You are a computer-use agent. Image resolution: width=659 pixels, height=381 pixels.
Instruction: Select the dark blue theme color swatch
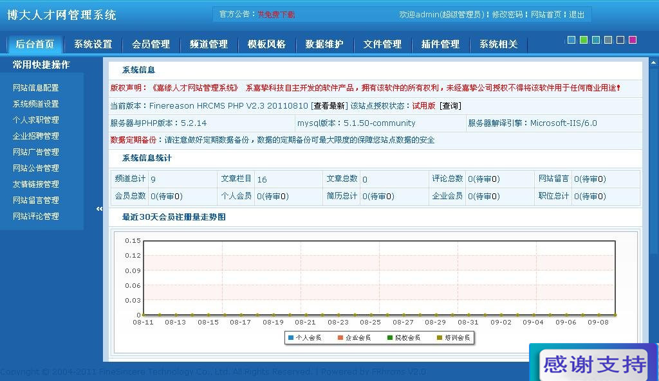(x=620, y=40)
